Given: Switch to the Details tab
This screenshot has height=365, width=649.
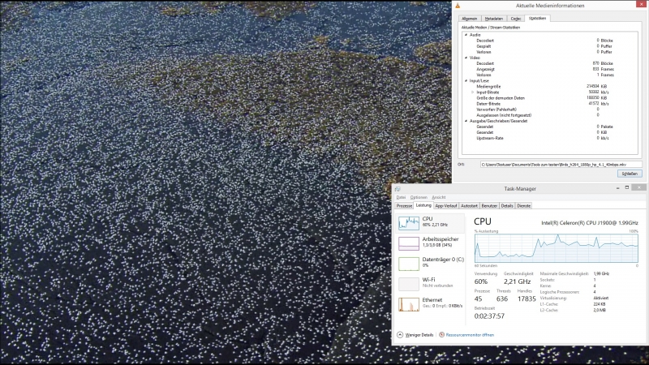Looking at the screenshot, I should (507, 206).
